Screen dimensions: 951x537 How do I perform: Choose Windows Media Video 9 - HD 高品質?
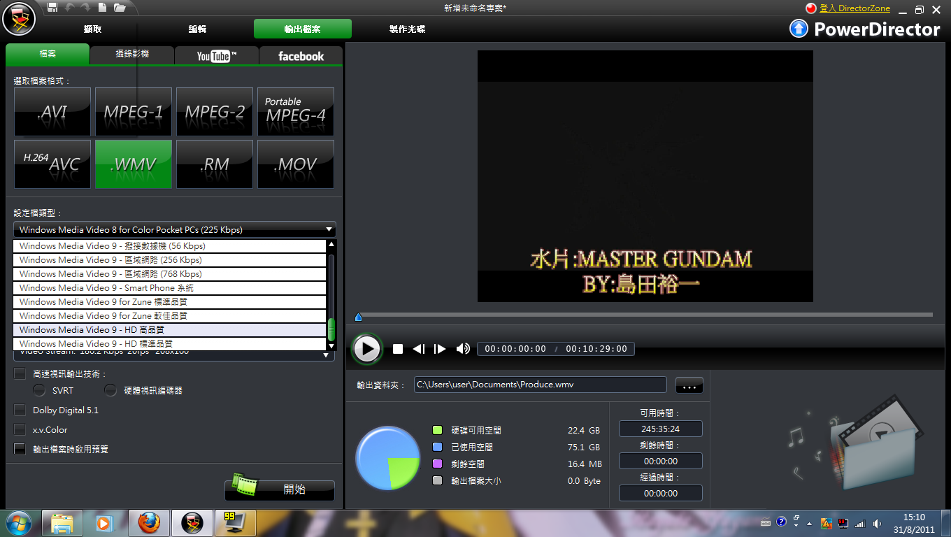(170, 330)
